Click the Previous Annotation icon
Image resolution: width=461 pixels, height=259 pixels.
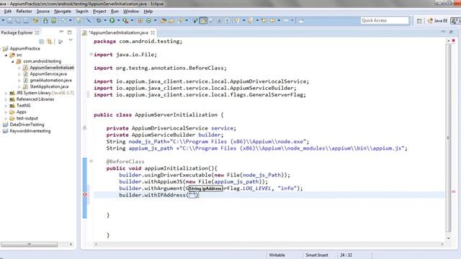click(x=250, y=21)
